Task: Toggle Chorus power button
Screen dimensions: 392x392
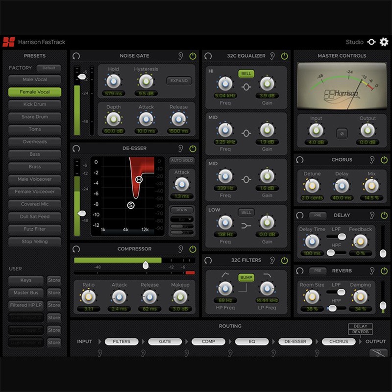Action: (384, 160)
